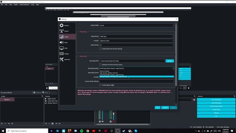This screenshot has height=133, width=236.
Task: Open source properties gear in Sources toolbar
Action: pos(52,123)
